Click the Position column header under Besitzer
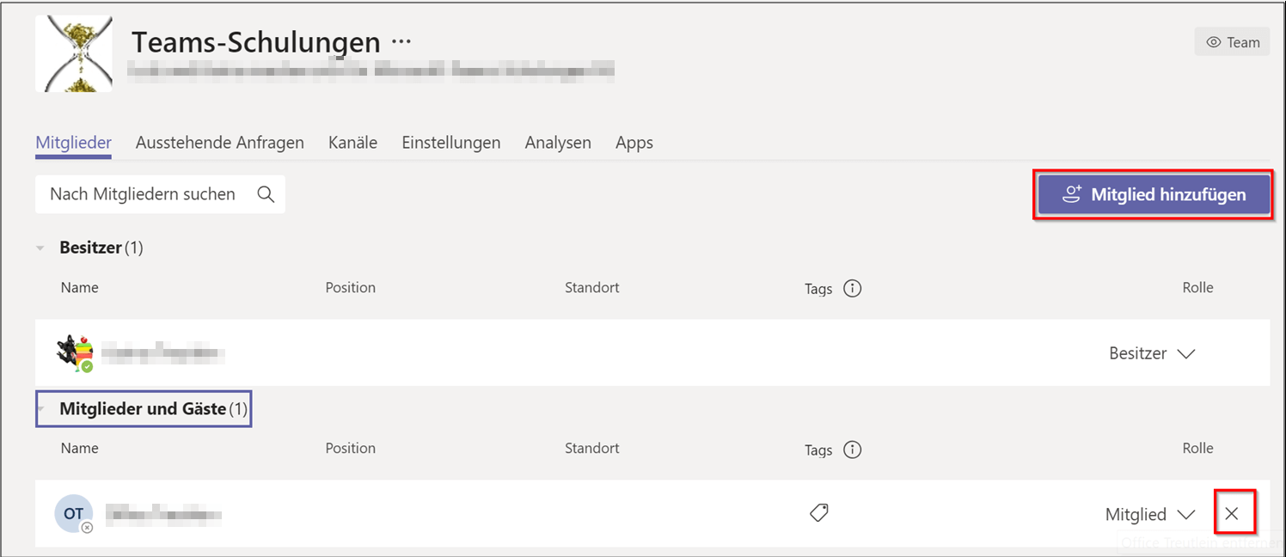 pos(351,287)
